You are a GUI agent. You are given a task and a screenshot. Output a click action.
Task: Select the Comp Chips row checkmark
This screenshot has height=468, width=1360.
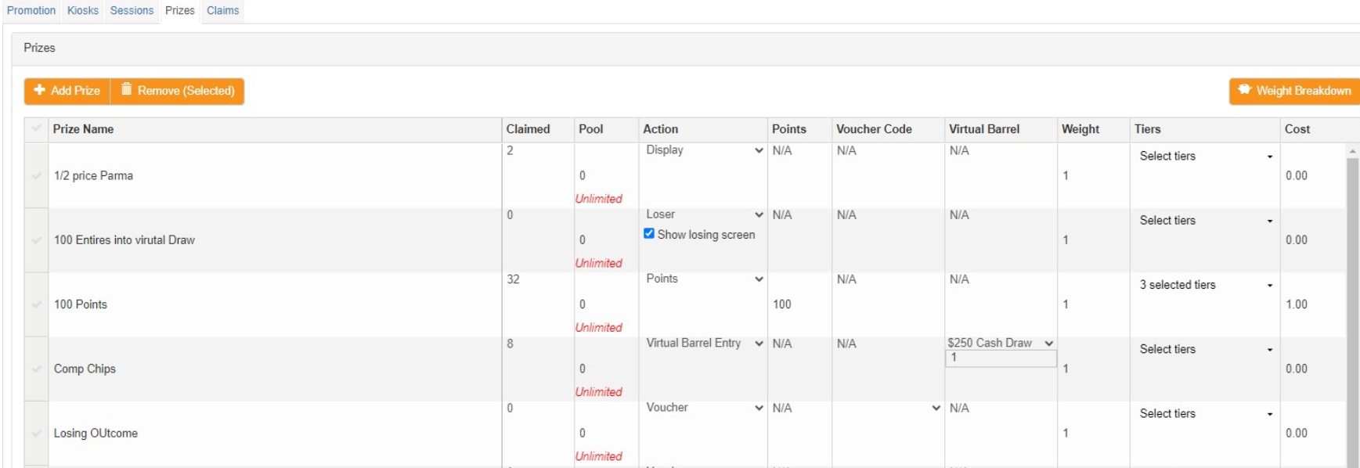pos(36,369)
